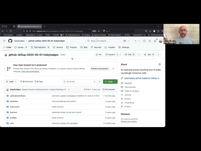The image size is (201, 151).
Task: Star the repository
Action: [x=149, y=54]
